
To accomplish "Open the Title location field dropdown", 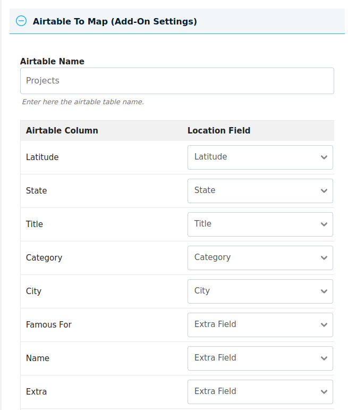I will tap(260, 224).
